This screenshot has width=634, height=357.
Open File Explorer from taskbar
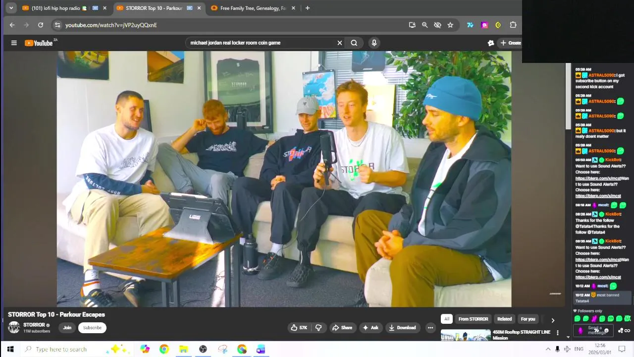[x=183, y=349]
